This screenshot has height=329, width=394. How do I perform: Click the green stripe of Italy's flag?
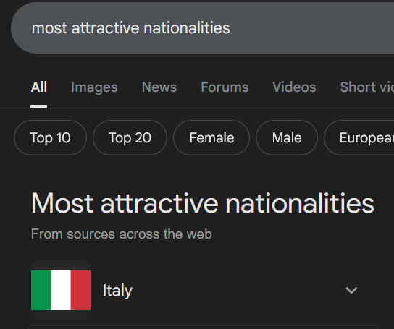tap(41, 290)
